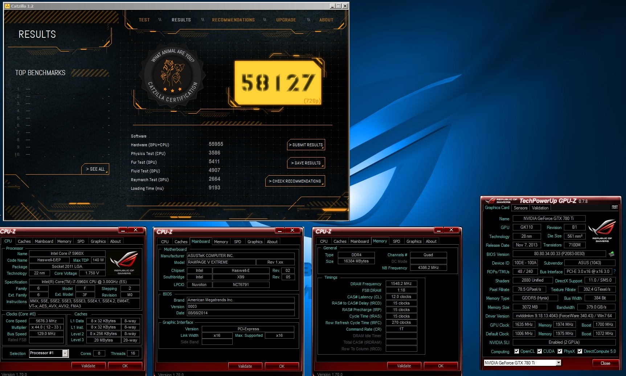Open the SPD tab in the CPU-Z Mainboard window
Image resolution: width=626 pixels, height=376 pixels.
point(238,242)
